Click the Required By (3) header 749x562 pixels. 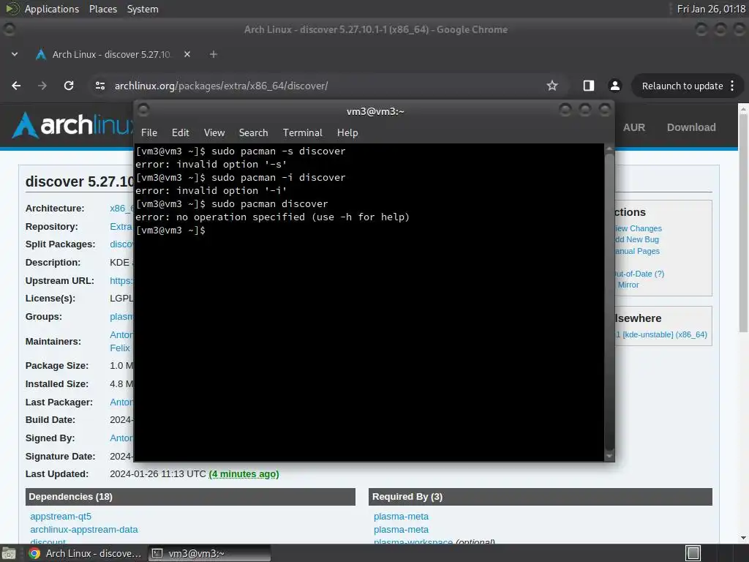[x=541, y=497]
